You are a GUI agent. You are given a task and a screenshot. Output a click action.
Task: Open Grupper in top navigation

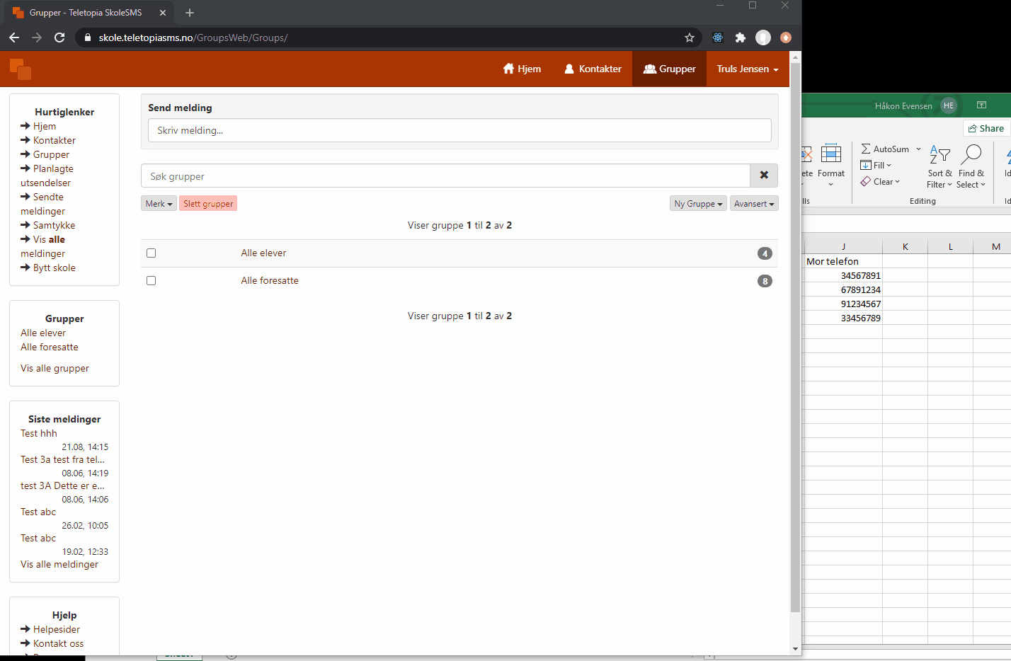click(x=669, y=69)
